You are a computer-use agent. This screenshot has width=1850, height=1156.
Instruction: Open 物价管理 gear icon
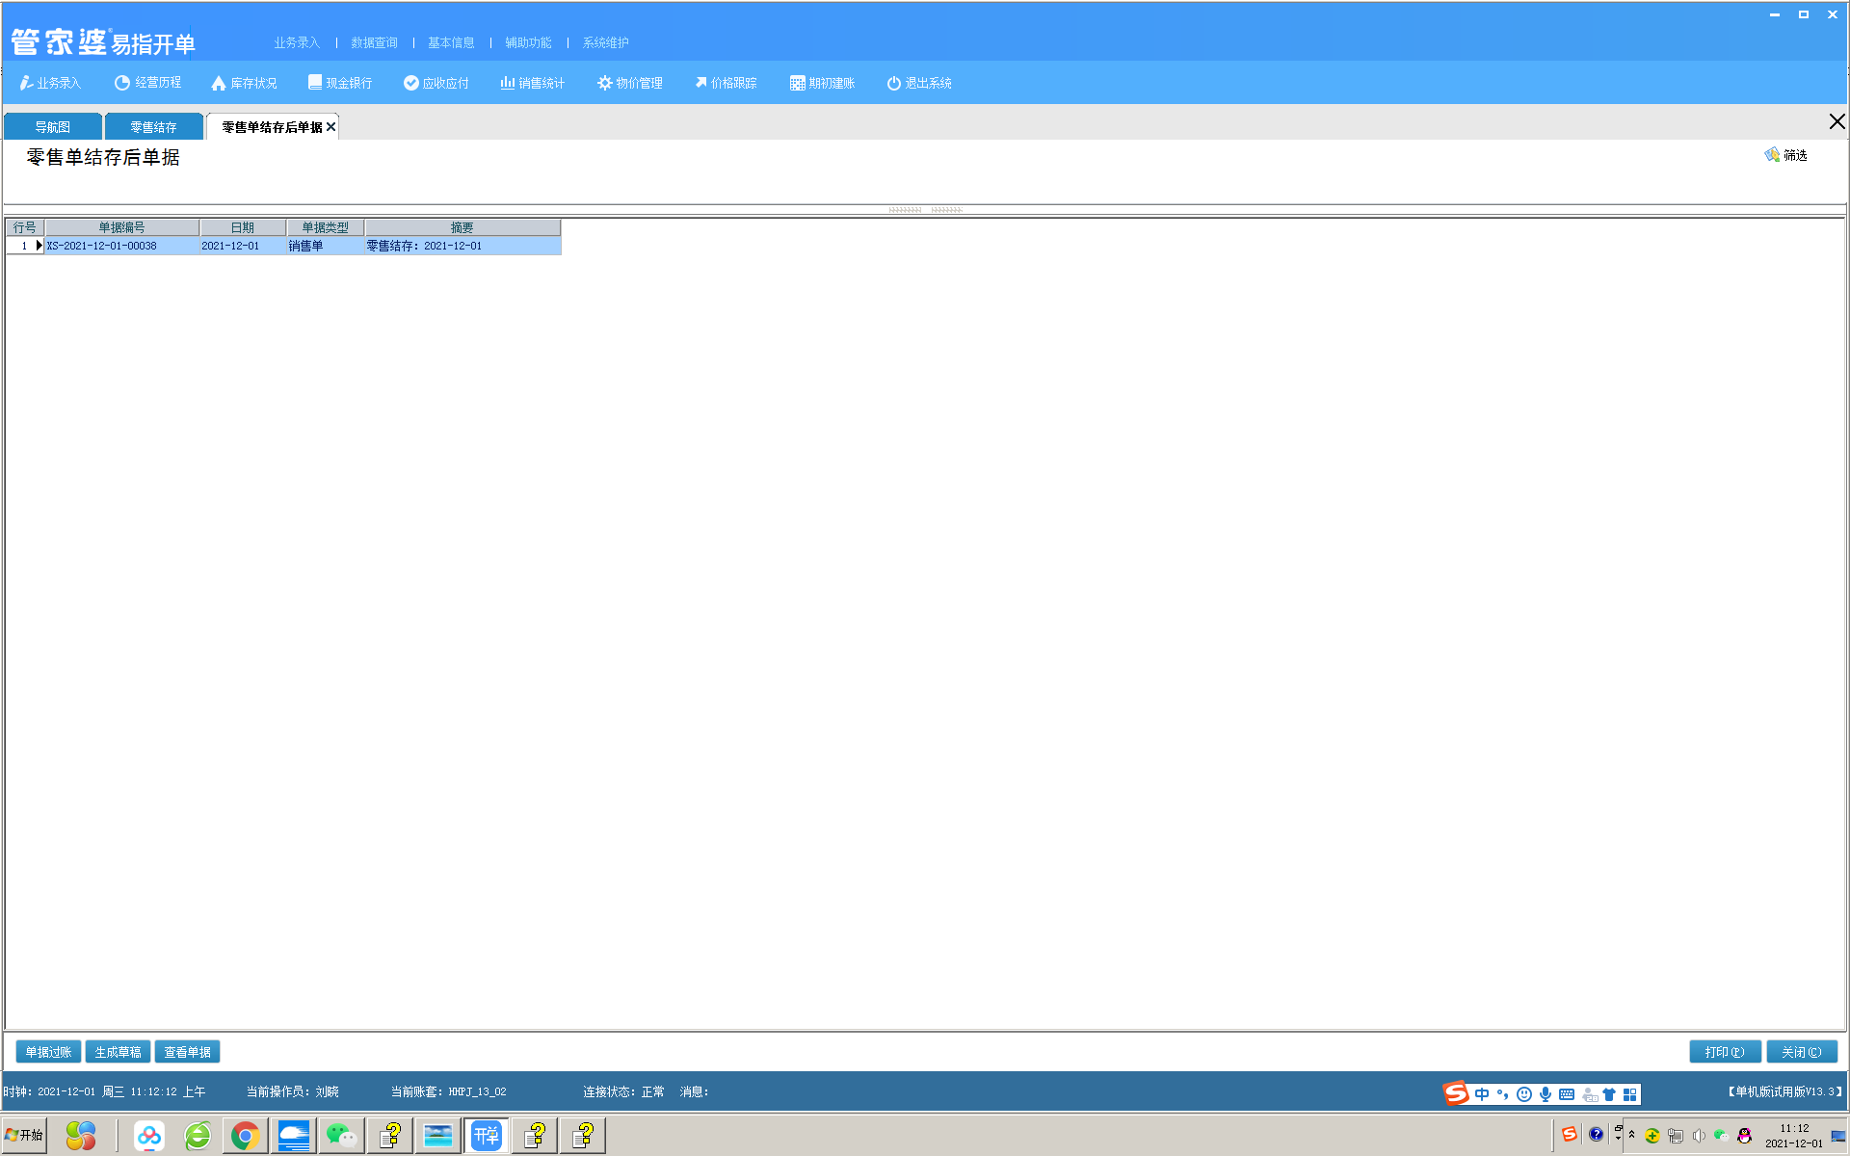coord(605,83)
